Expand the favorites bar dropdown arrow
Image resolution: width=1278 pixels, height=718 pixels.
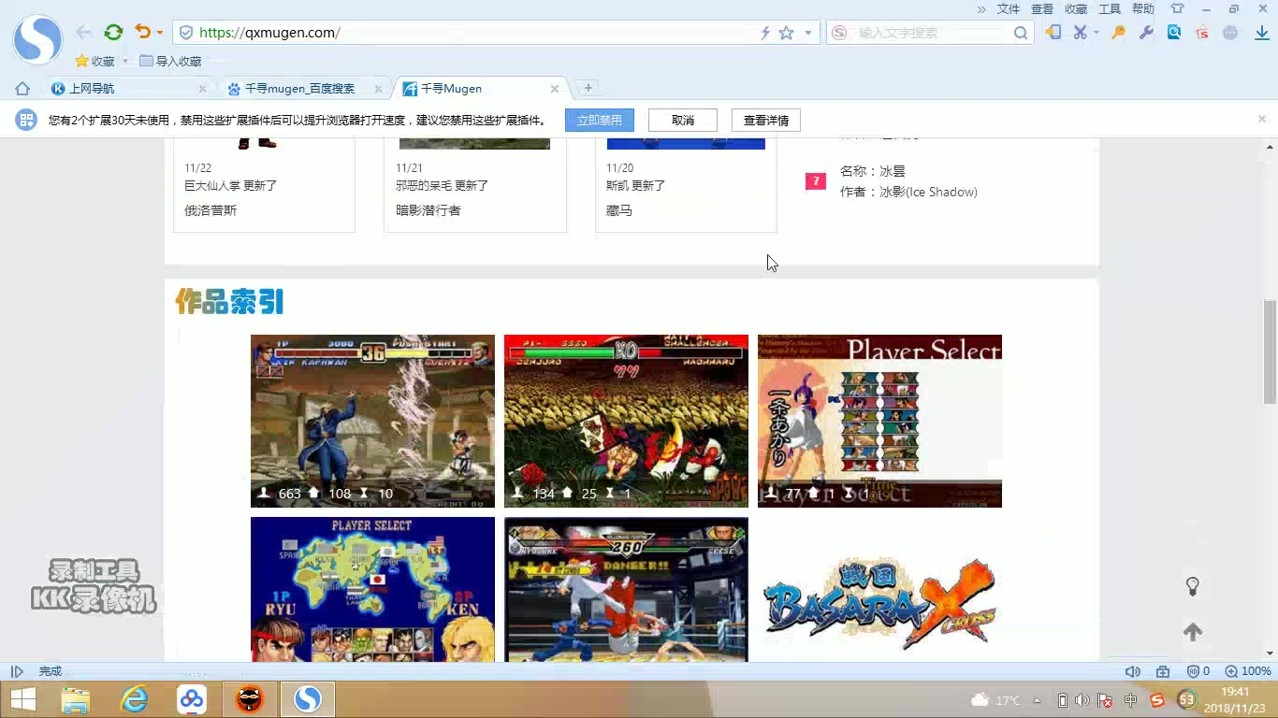(125, 62)
